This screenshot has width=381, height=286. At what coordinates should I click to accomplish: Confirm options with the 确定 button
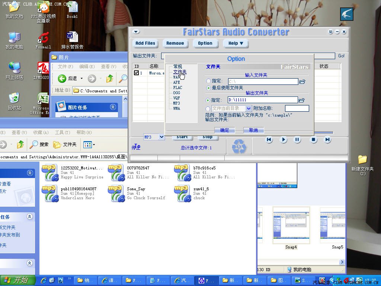[x=225, y=130]
